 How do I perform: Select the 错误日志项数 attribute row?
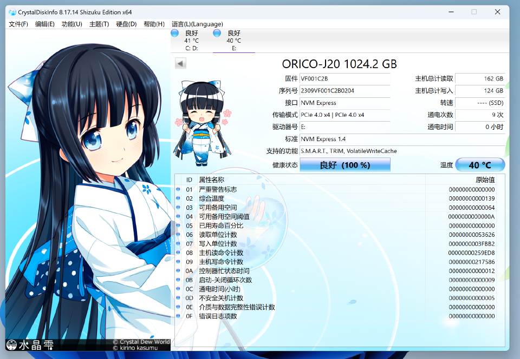335,316
